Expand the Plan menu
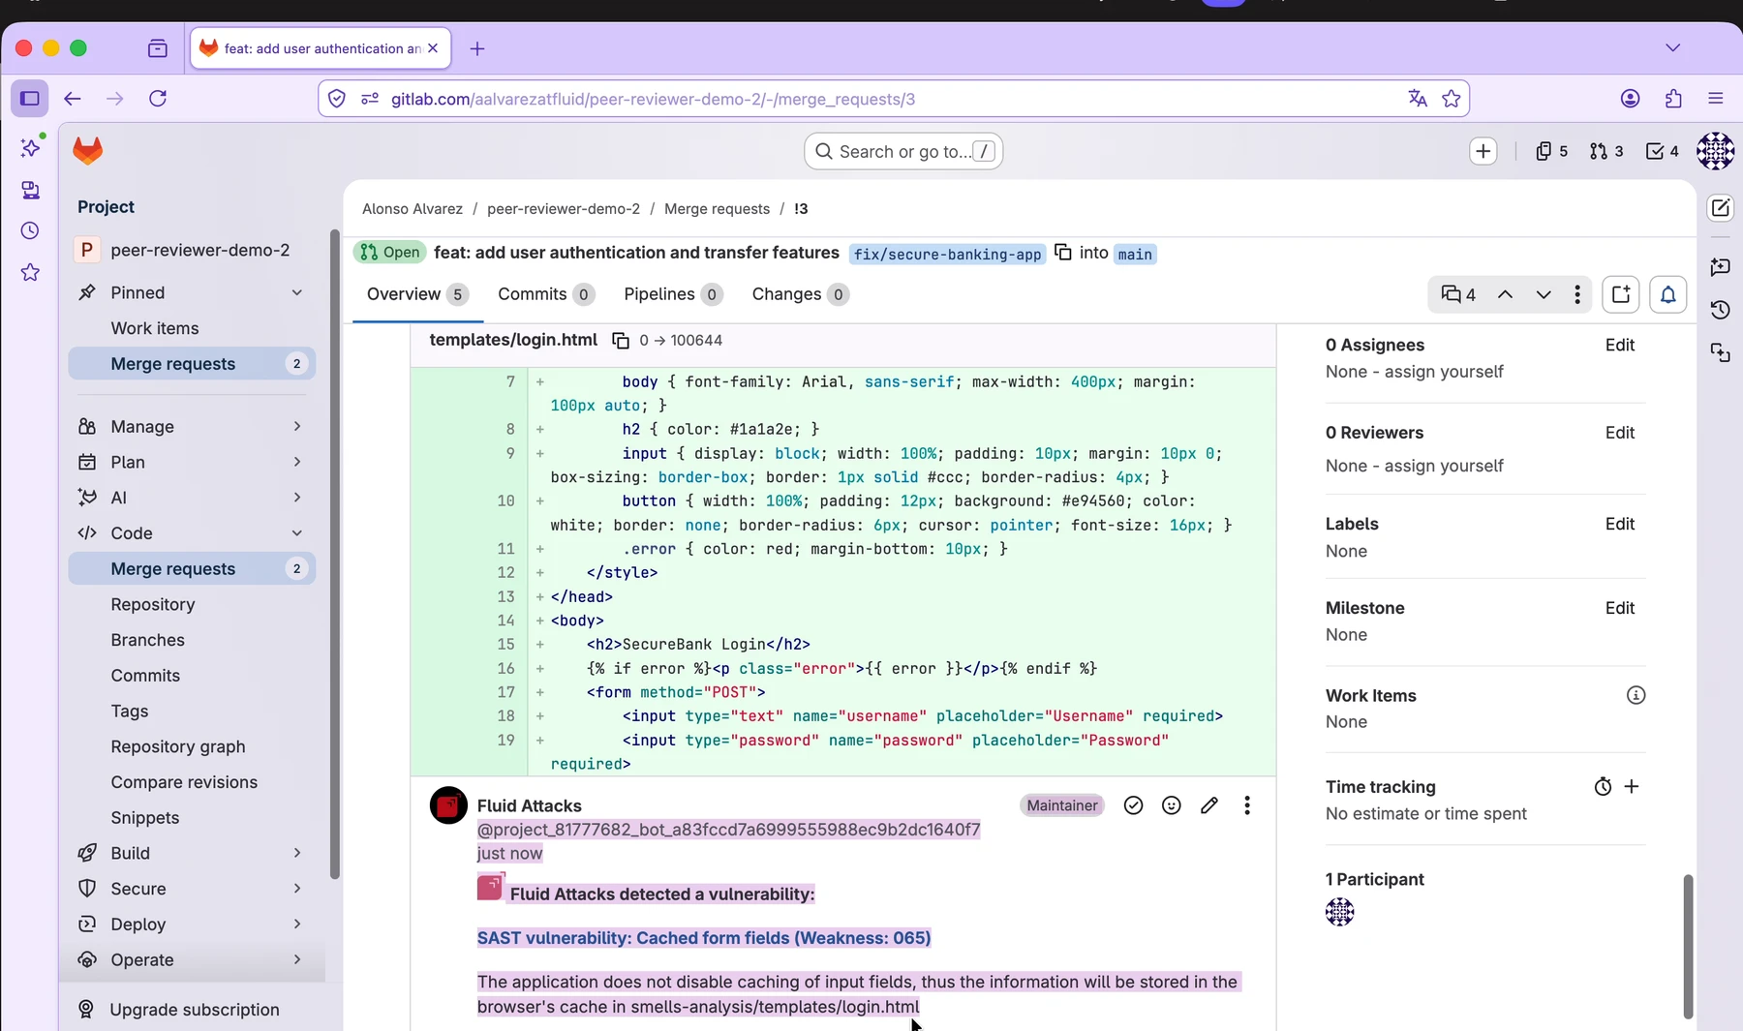Image resolution: width=1743 pixels, height=1031 pixels. pyautogui.click(x=192, y=462)
